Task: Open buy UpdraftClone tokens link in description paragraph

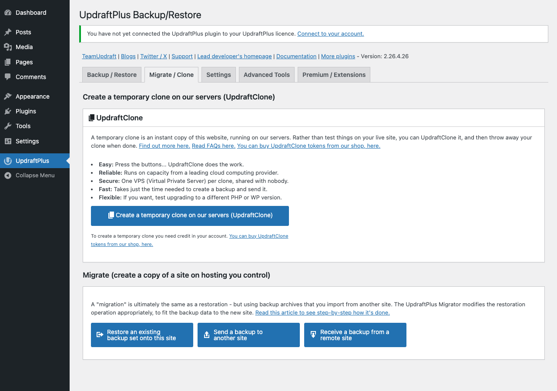Action: click(309, 146)
